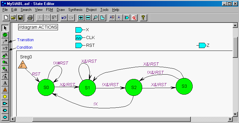Open the Synthesis menu

click(x=75, y=10)
